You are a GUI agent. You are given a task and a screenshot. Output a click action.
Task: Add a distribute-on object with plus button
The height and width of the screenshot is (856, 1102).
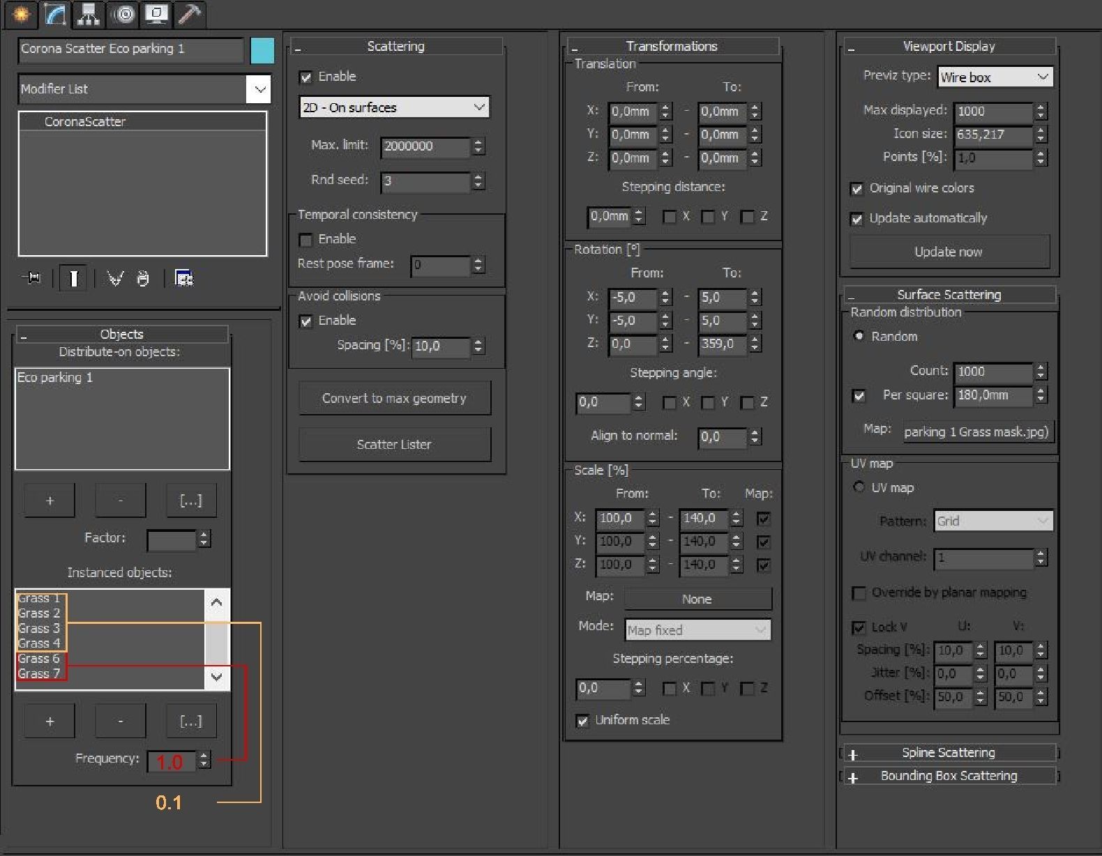50,500
